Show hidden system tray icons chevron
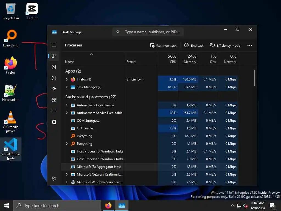Viewport: 281px width, 211px height. [x=232, y=206]
